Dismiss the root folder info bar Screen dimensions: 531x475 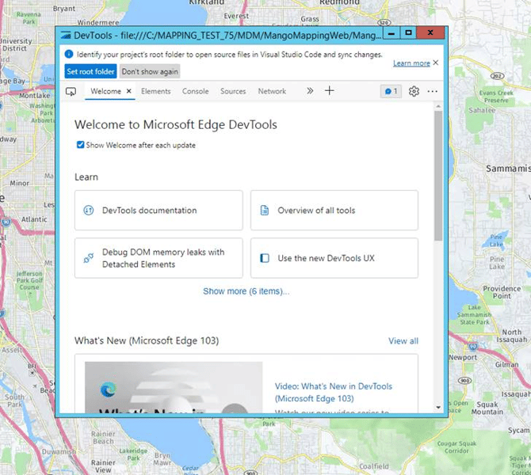point(436,63)
